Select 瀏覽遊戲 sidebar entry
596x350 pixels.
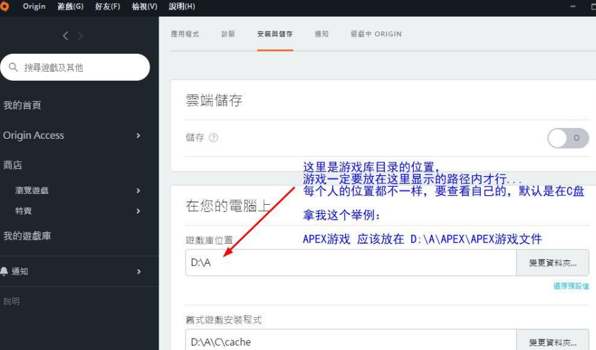[x=31, y=191]
